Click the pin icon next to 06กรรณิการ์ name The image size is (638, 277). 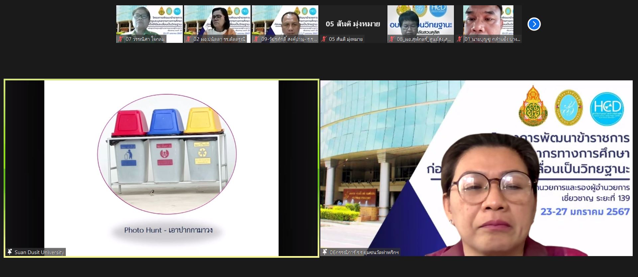pos(325,252)
